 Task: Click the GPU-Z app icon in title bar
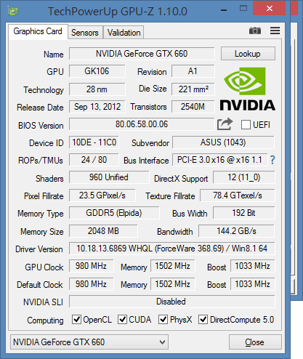click(13, 11)
